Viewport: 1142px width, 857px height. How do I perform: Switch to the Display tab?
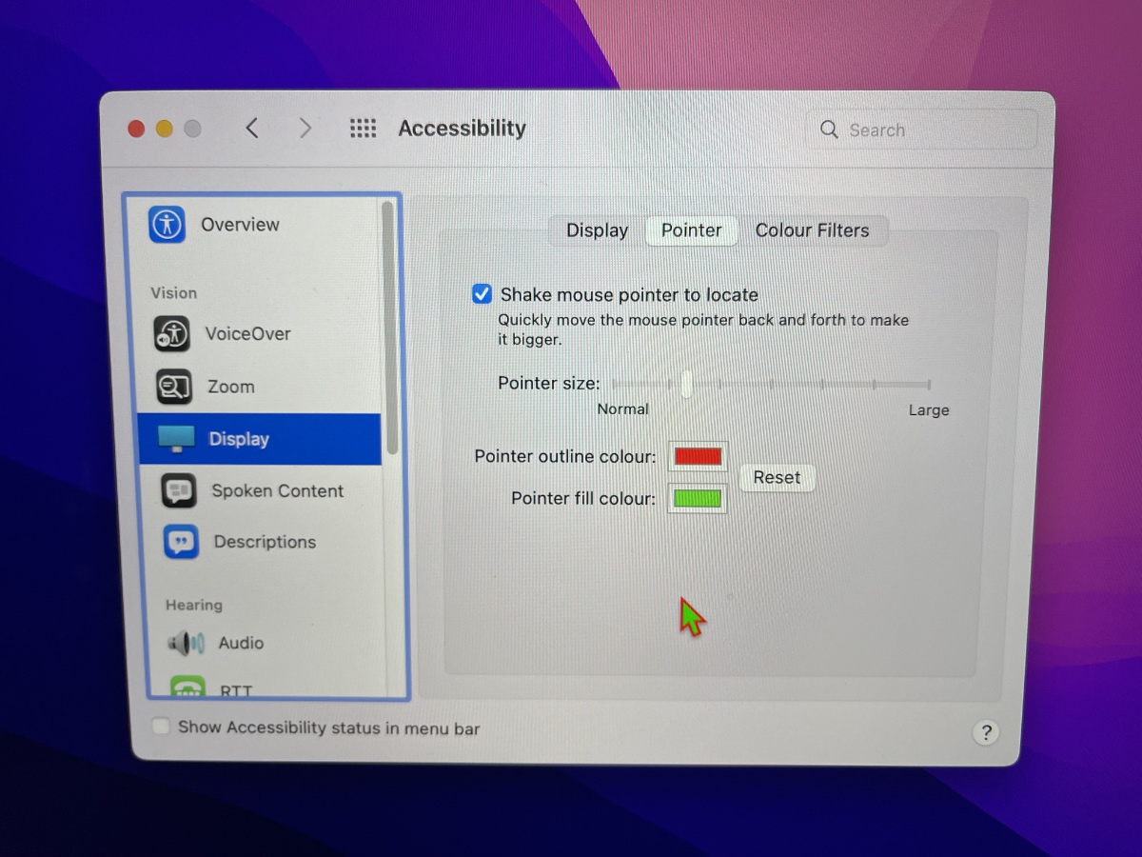click(x=597, y=230)
